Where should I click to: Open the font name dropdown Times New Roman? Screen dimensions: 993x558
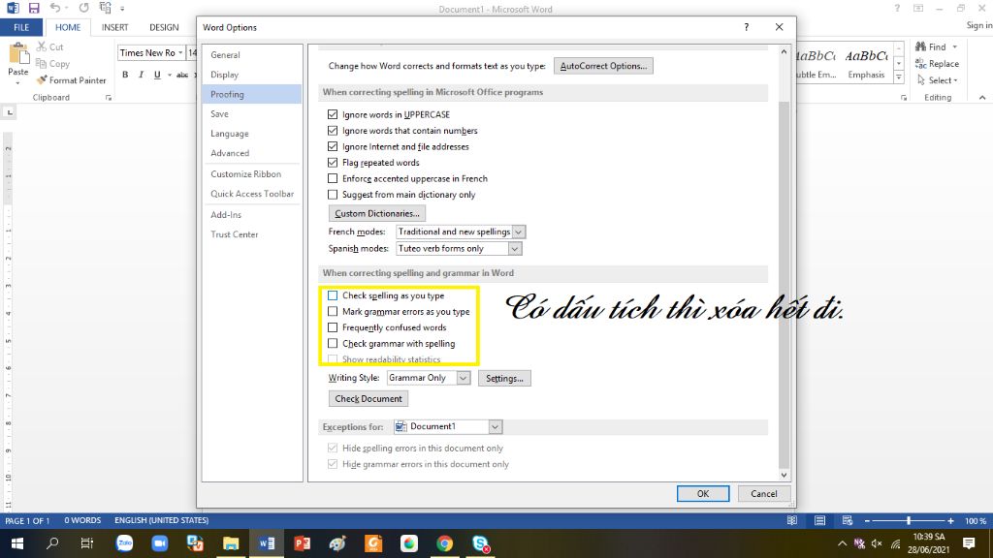[x=180, y=52]
